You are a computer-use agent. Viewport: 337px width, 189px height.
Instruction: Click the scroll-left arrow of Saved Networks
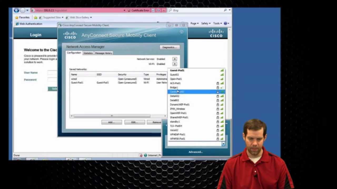pyautogui.click(x=72, y=116)
